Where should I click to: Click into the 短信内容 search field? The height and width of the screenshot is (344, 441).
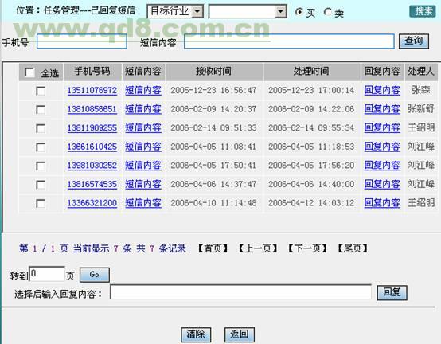coord(289,41)
